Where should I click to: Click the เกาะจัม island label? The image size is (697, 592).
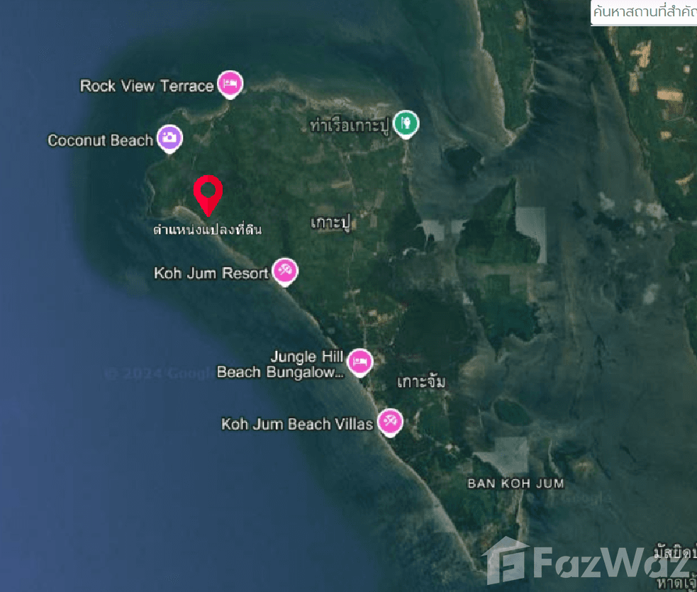coord(421,381)
